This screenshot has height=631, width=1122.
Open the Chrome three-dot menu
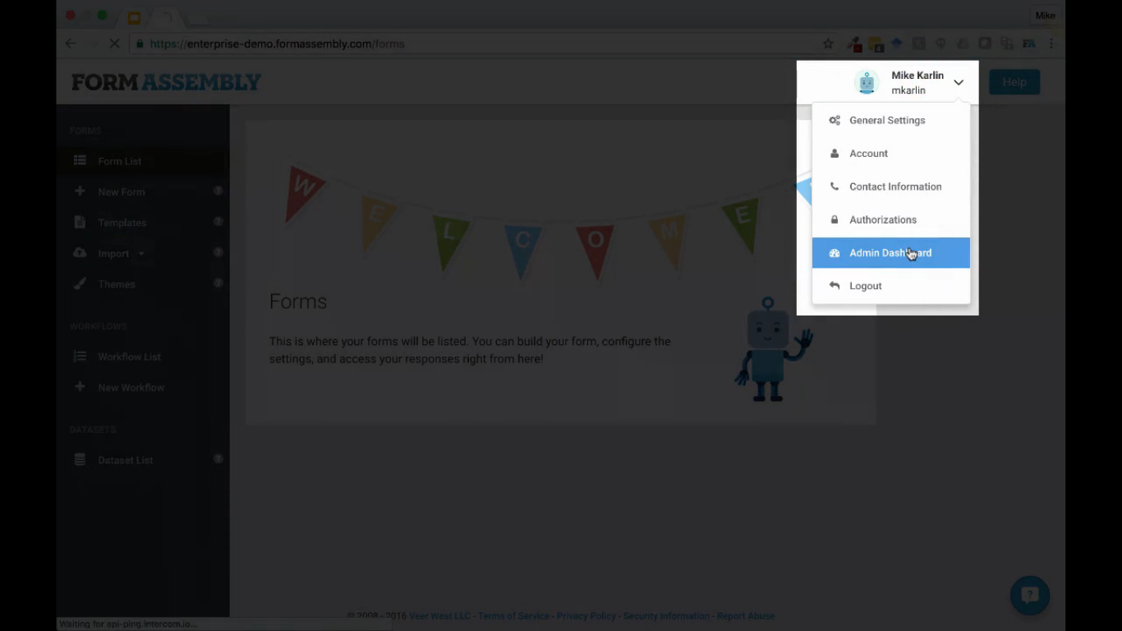(x=1052, y=44)
